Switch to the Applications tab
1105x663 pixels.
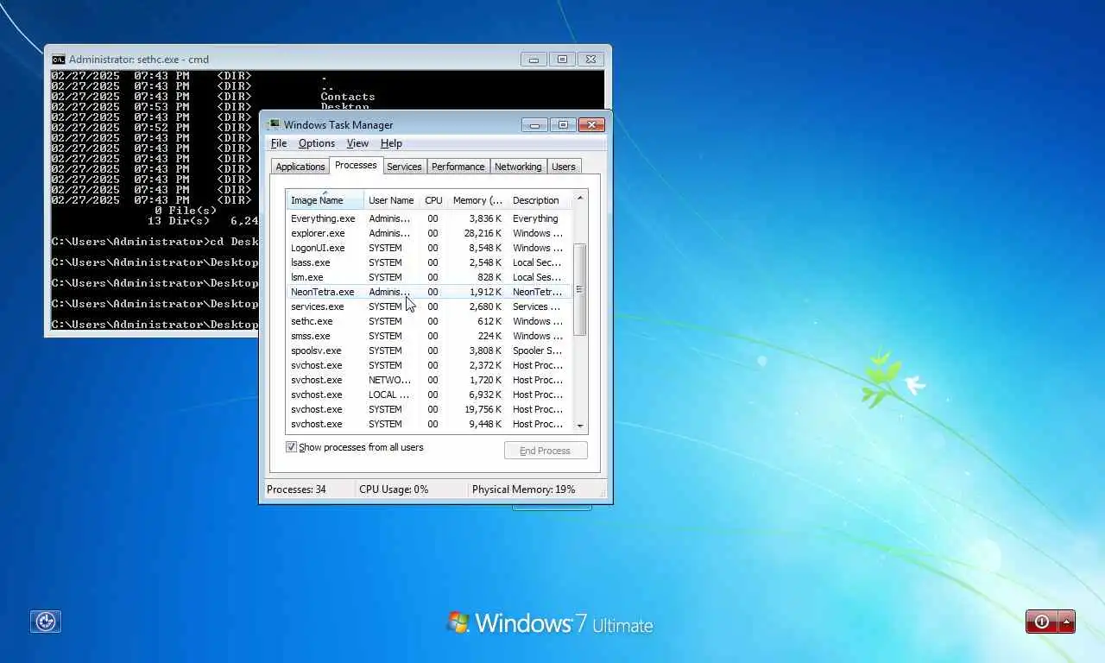click(300, 167)
